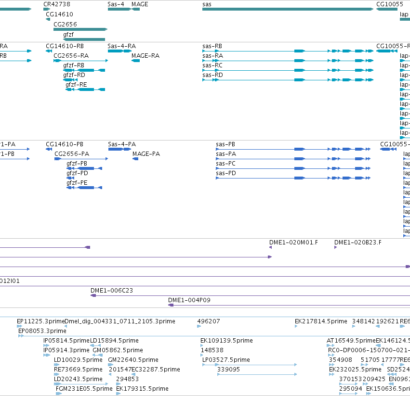Select the DME1-006C23 clone label

coord(112,291)
